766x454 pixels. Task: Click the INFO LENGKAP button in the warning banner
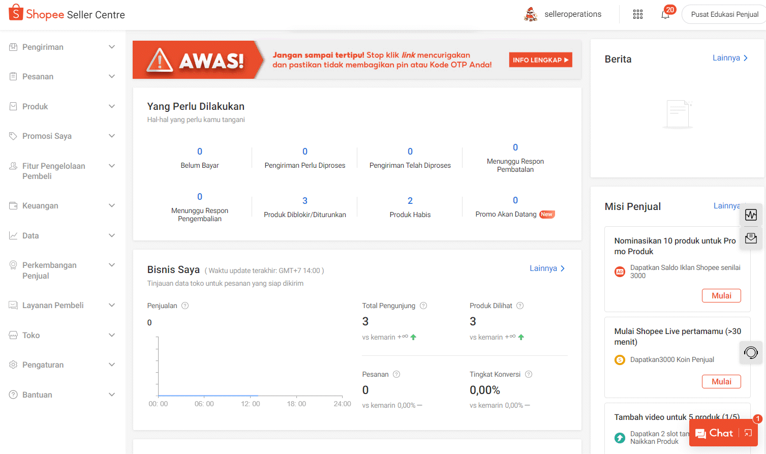pos(540,59)
